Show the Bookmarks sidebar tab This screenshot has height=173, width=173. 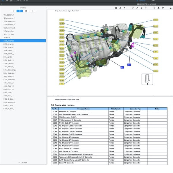point(14,11)
